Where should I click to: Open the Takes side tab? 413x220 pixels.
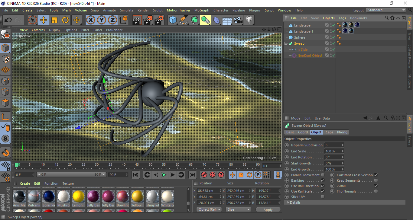pos(410,36)
